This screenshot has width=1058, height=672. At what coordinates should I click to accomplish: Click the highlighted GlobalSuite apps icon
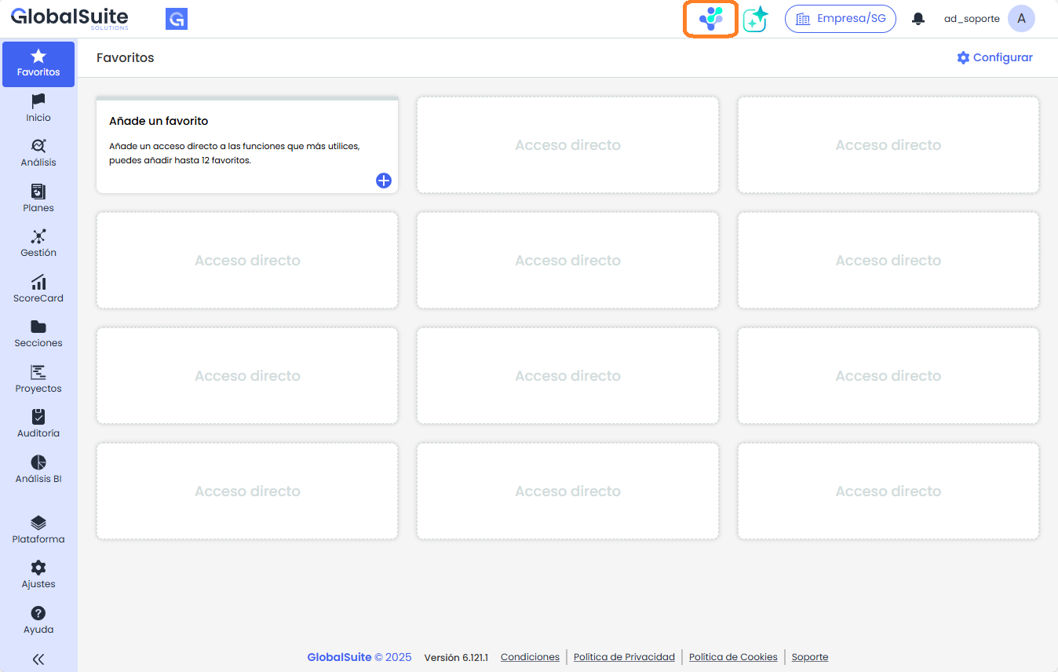tap(710, 18)
